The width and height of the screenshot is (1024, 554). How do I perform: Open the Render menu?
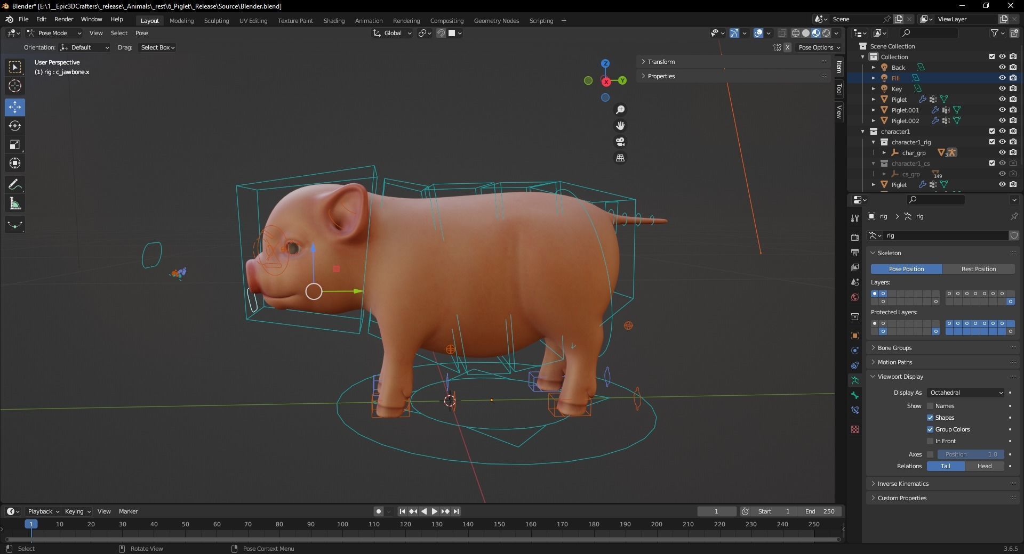pyautogui.click(x=63, y=19)
